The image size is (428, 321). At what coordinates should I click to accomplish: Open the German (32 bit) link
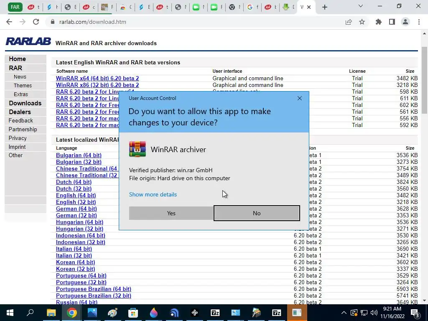pos(76,215)
